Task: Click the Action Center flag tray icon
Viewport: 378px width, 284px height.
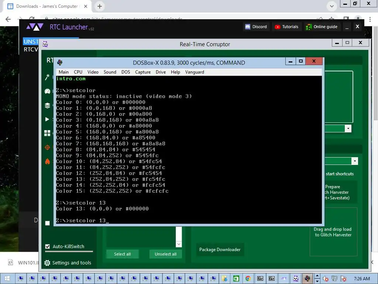Action: coord(344,279)
